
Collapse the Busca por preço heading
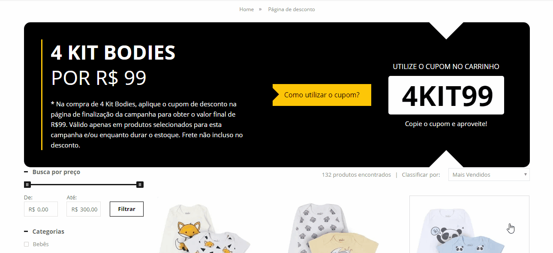(x=56, y=172)
